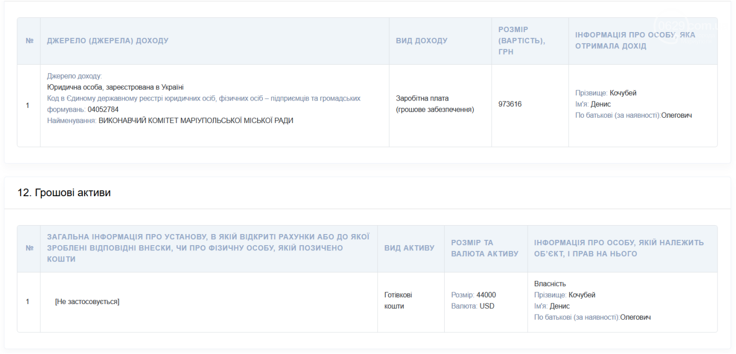Click the 'Вид доходу' column header
This screenshot has height=354, width=736.
[422, 41]
